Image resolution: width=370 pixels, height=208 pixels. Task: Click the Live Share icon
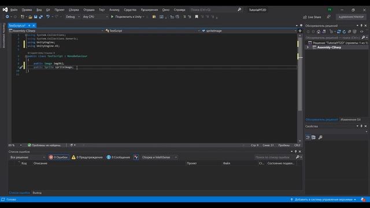pyautogui.click(x=305, y=17)
